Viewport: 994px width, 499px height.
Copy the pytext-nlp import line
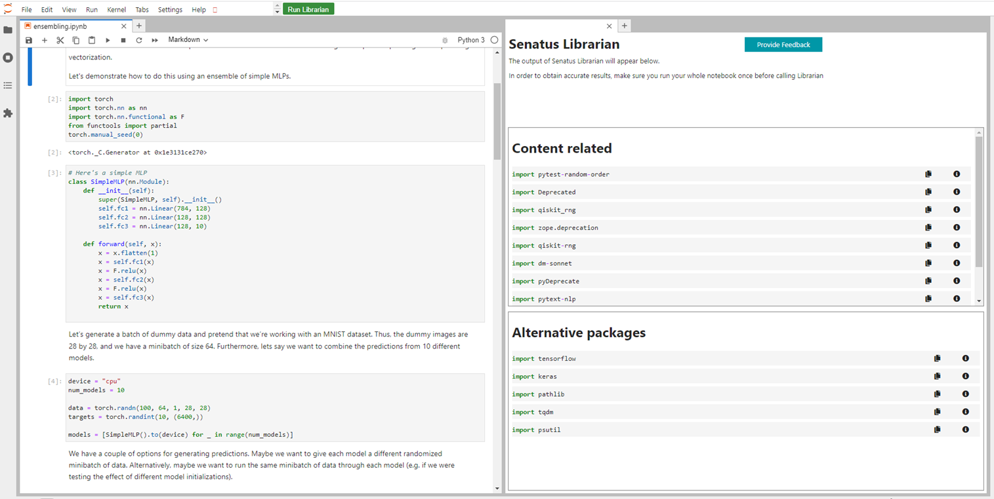point(928,298)
